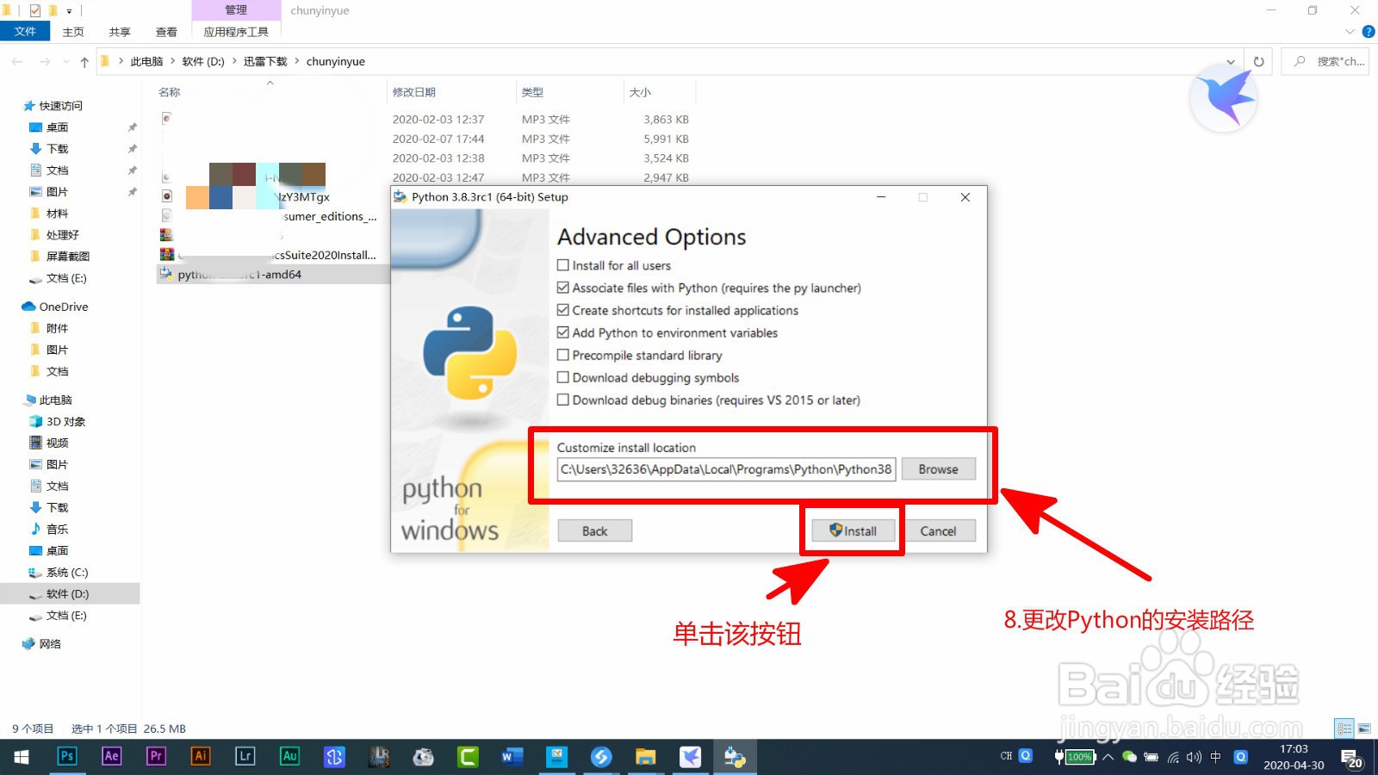The image size is (1378, 775).
Task: Uncheck Create shortcuts for installed applications
Action: pyautogui.click(x=563, y=310)
